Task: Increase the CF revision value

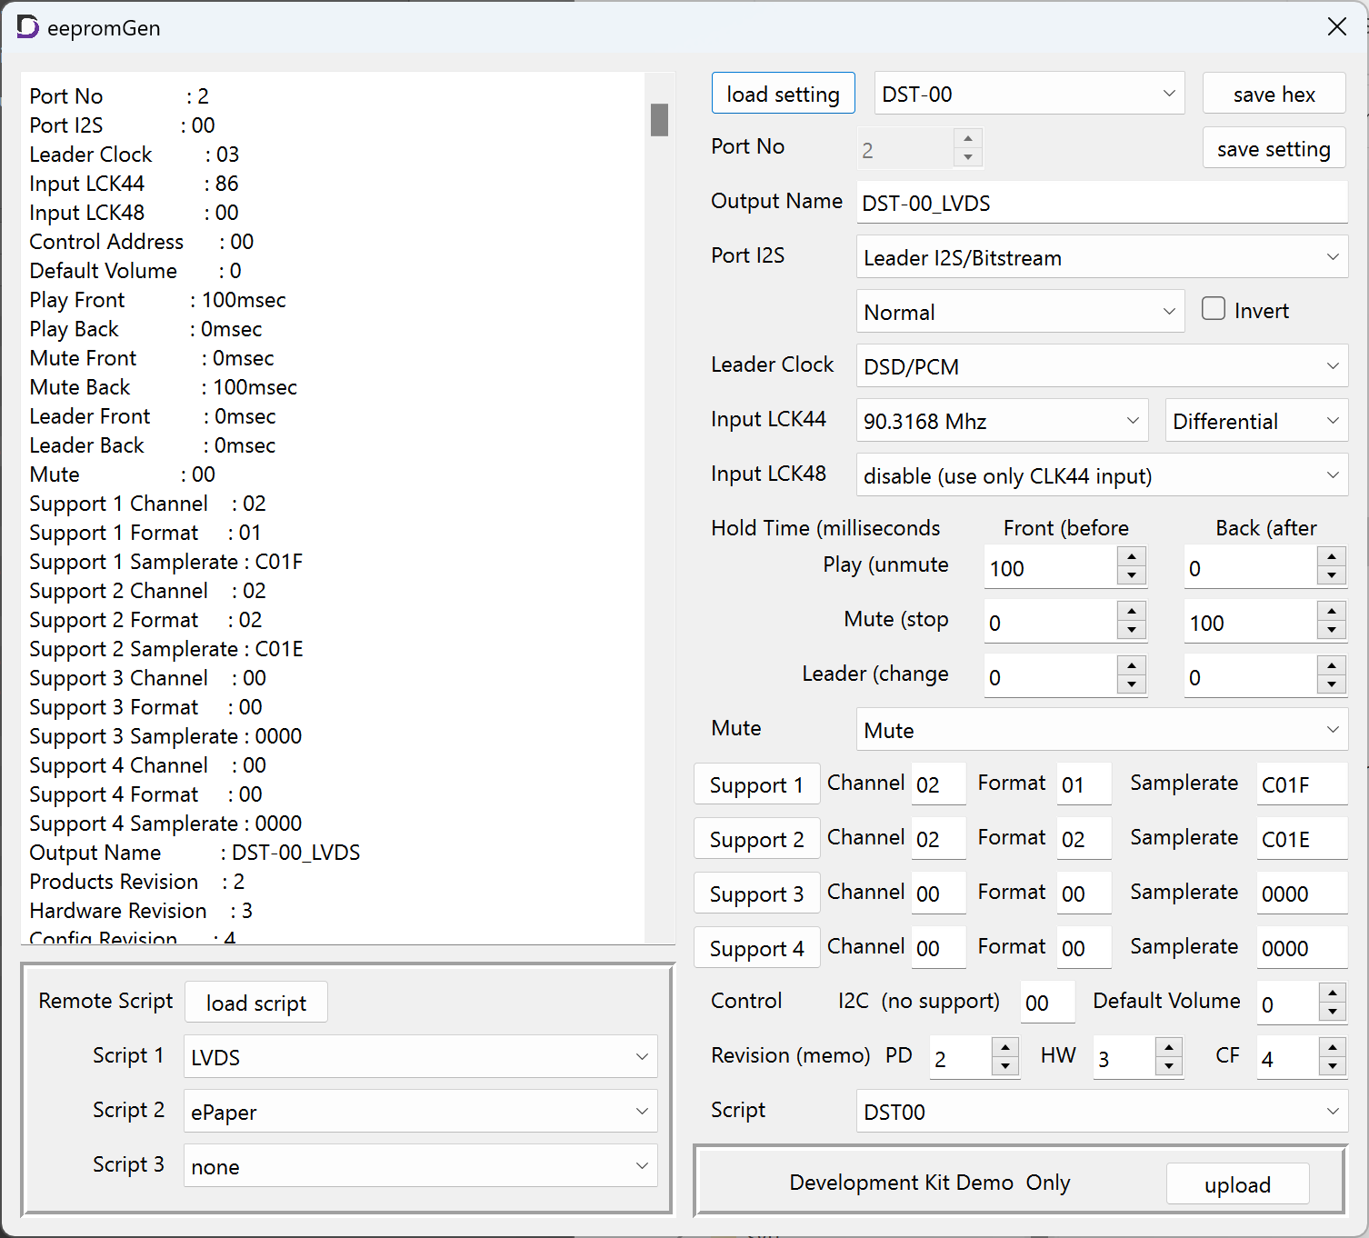Action: [1332, 1048]
